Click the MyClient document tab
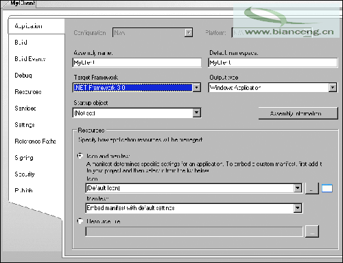The height and width of the screenshot is (263, 343). [x=23, y=3]
